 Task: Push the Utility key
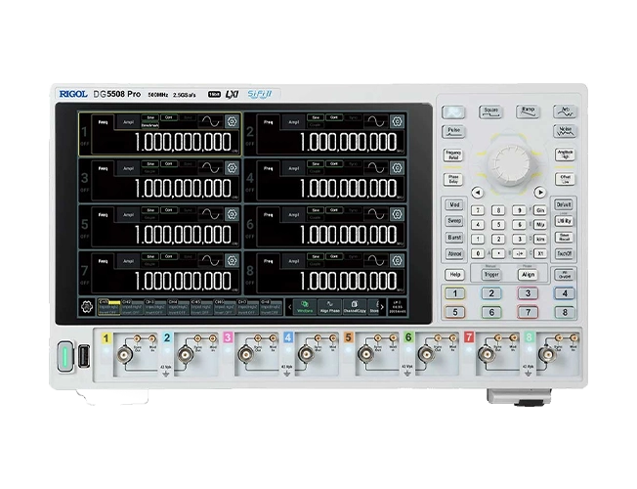click(x=565, y=221)
